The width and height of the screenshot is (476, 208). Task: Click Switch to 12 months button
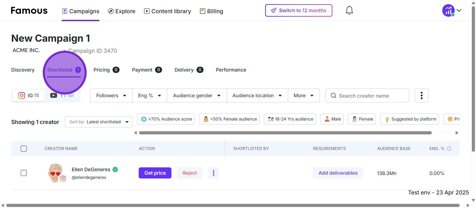pyautogui.click(x=299, y=10)
